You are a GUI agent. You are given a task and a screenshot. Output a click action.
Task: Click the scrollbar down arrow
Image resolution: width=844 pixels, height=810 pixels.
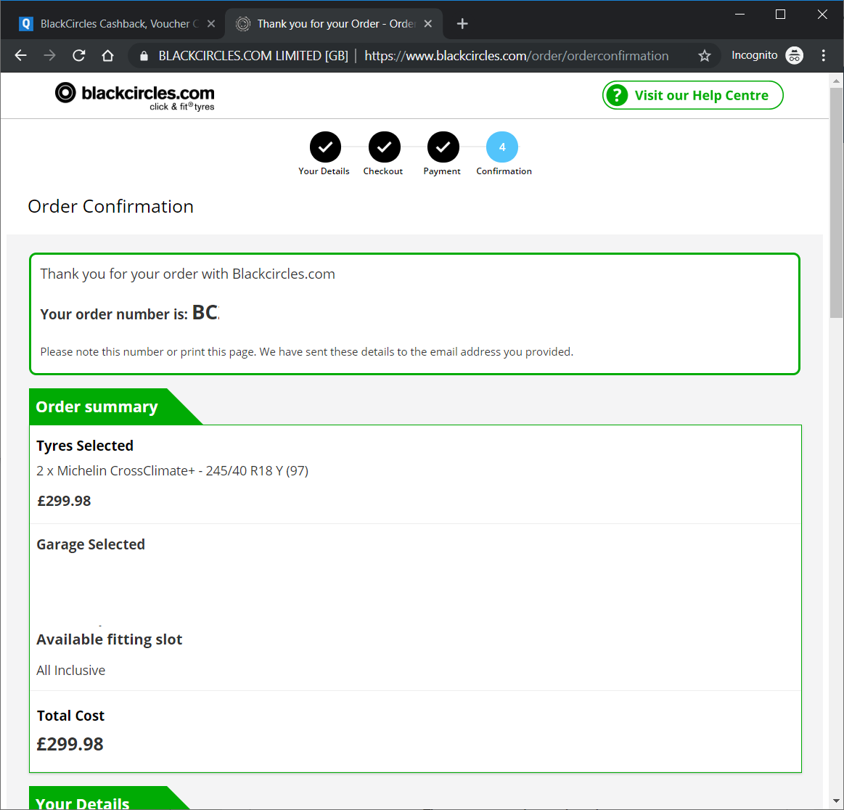click(836, 801)
